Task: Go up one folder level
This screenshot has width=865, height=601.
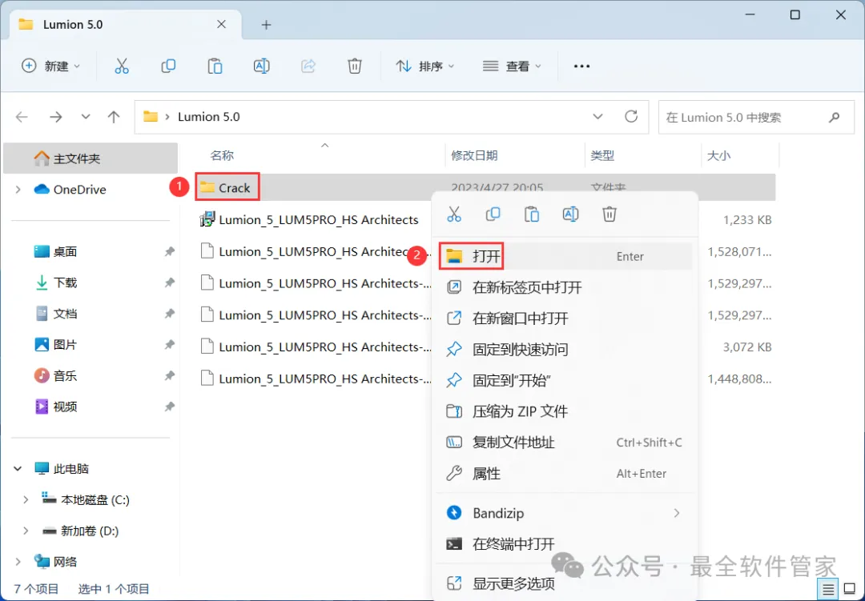Action: 114,117
